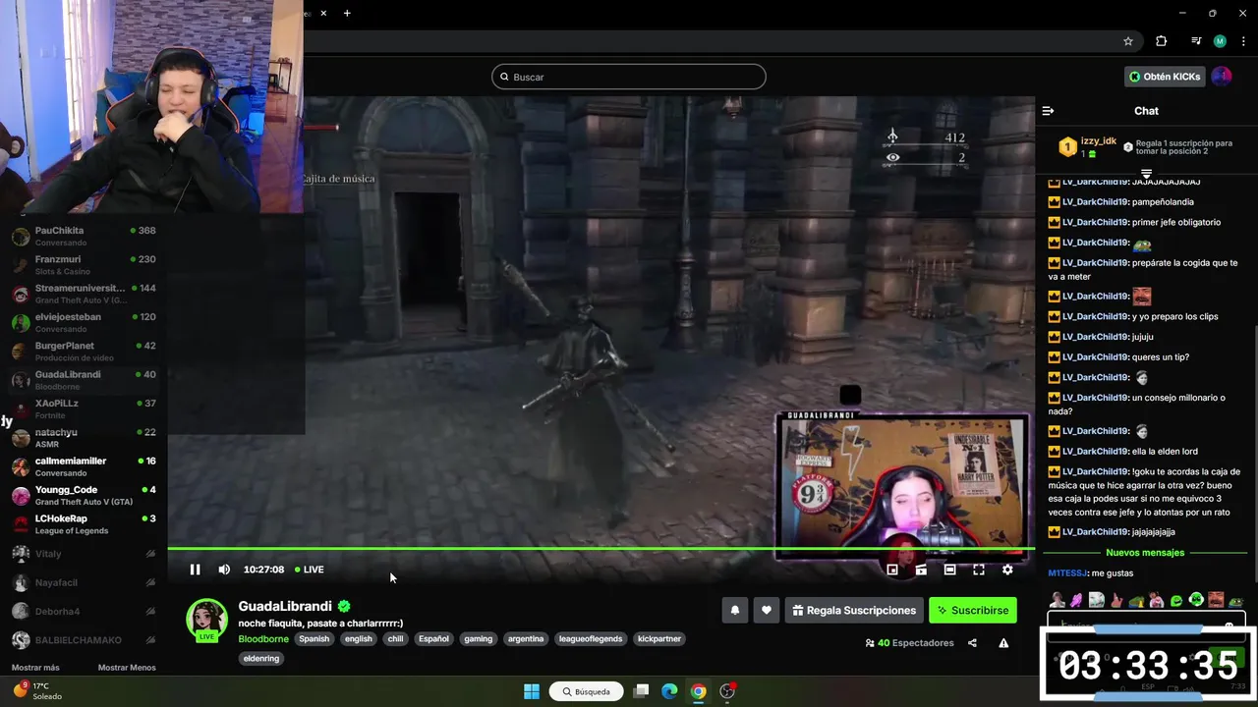Viewport: 1258px width, 707px height.
Task: Enter fullscreen video mode
Action: coord(979,570)
